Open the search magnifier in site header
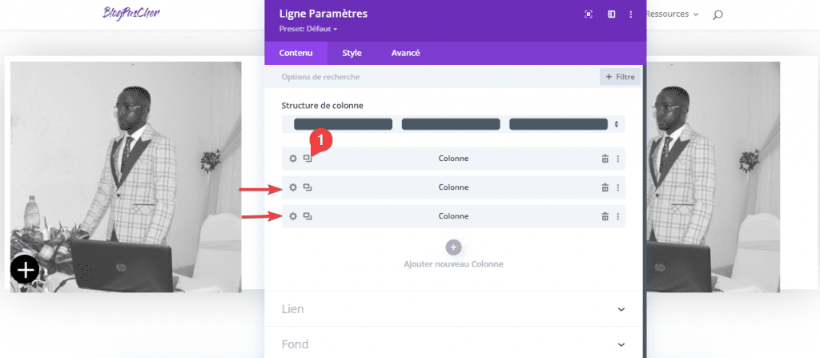 tap(717, 14)
